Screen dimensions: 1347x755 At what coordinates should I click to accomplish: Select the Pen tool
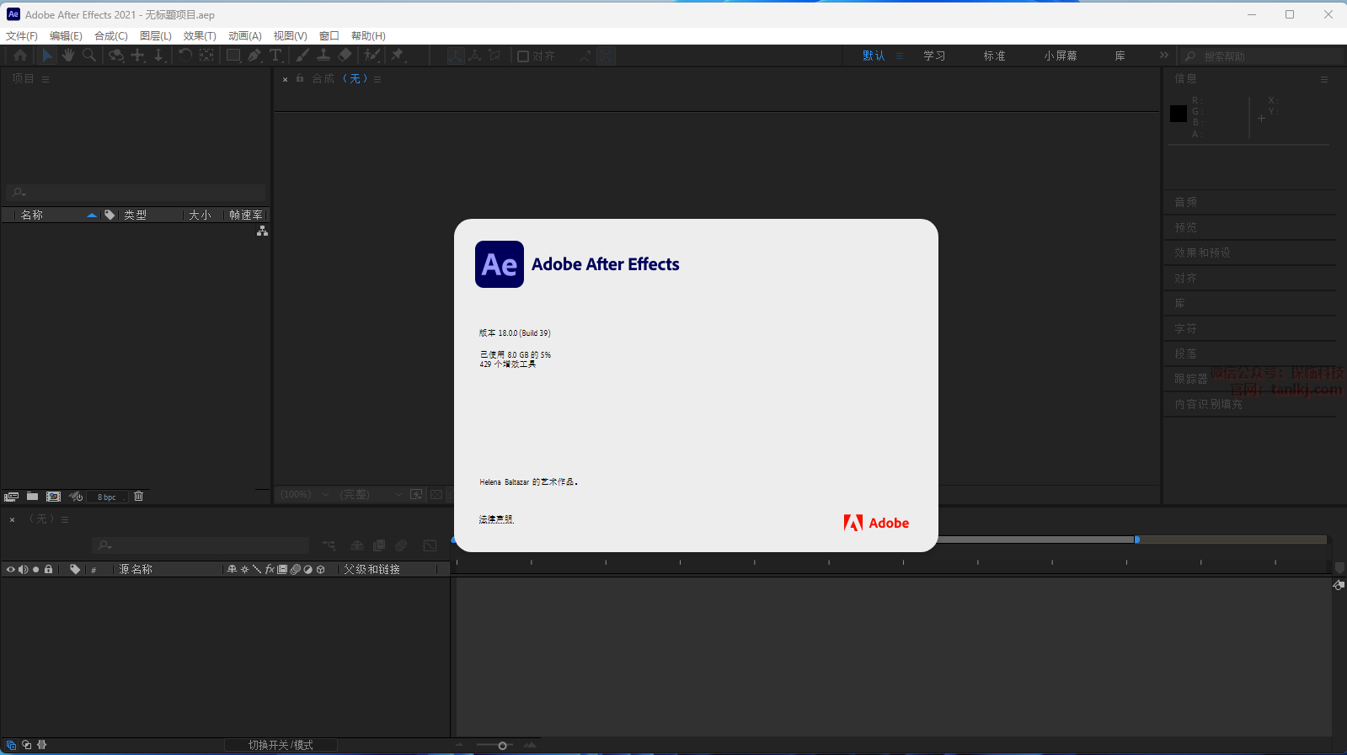[254, 56]
